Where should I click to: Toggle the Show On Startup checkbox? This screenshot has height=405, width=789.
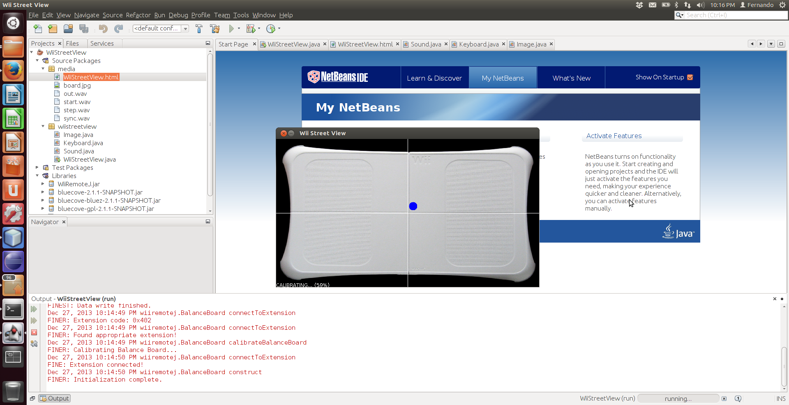click(x=690, y=77)
